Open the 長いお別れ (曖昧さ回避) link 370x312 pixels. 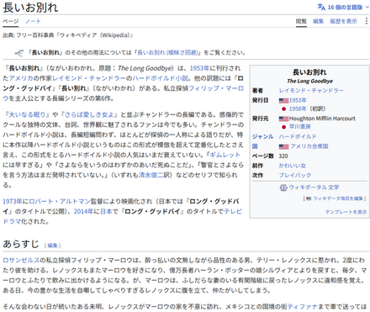(167, 52)
